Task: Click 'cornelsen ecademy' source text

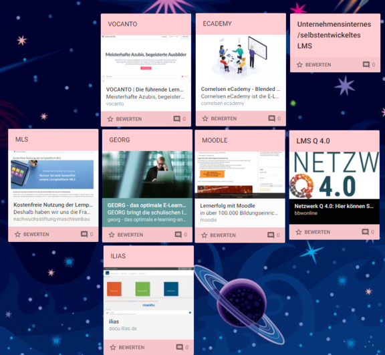Action: 223,104
